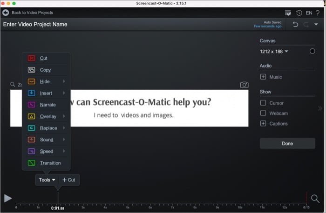Choose Overlay from the tools menu
Screen dimensions: 326x213
pos(47,116)
